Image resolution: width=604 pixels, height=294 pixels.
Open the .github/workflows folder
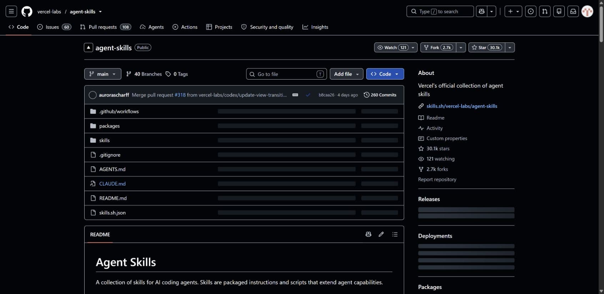[x=119, y=111]
